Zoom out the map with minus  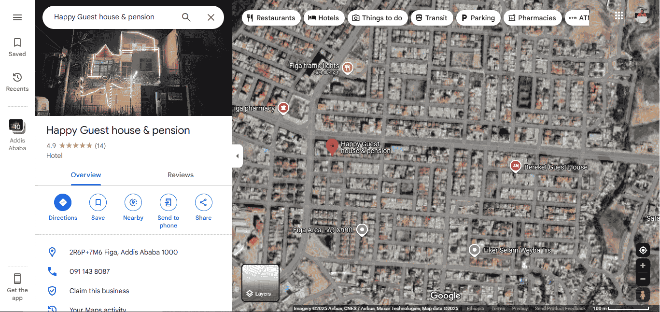643,279
